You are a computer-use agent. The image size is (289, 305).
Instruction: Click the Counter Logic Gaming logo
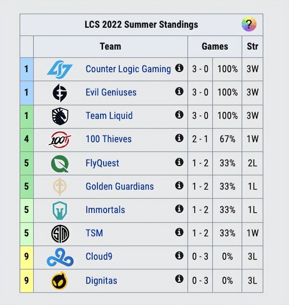[60, 69]
